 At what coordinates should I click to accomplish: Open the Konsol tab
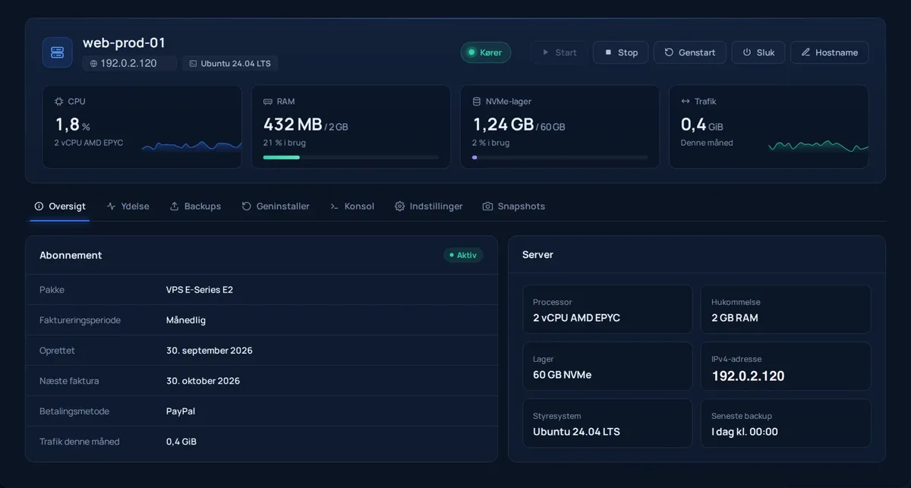352,206
